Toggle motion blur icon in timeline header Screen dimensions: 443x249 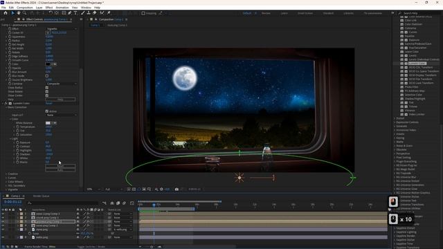pos(124,203)
